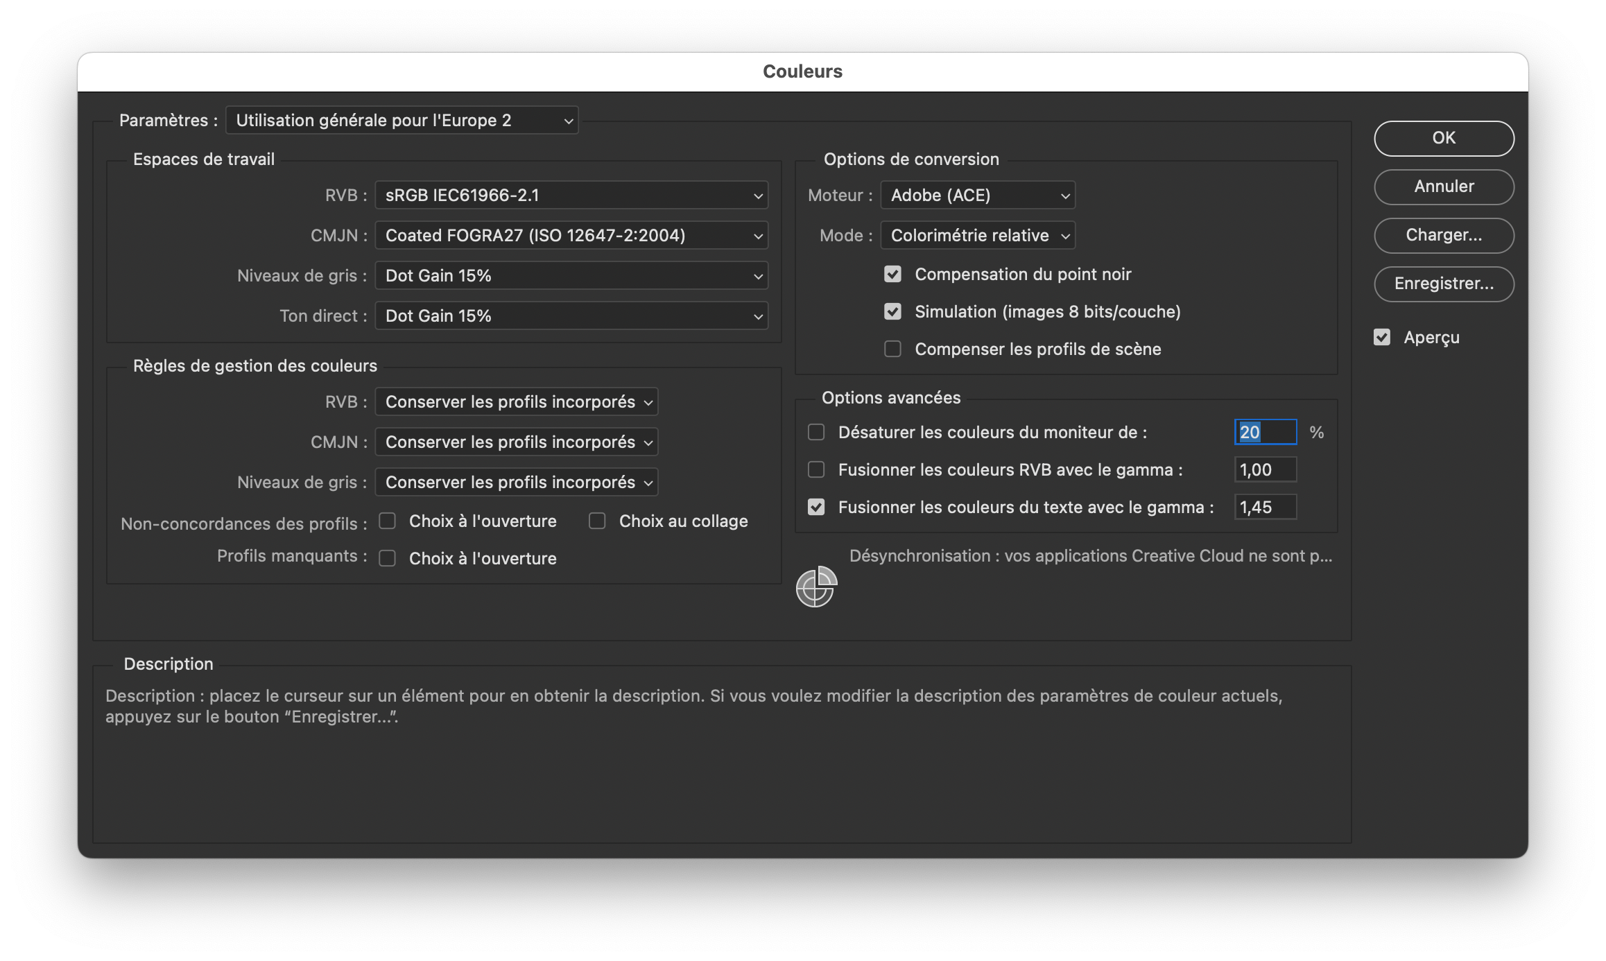Uncheck the Aperçu checkbox
The height and width of the screenshot is (961, 1606).
[1382, 336]
